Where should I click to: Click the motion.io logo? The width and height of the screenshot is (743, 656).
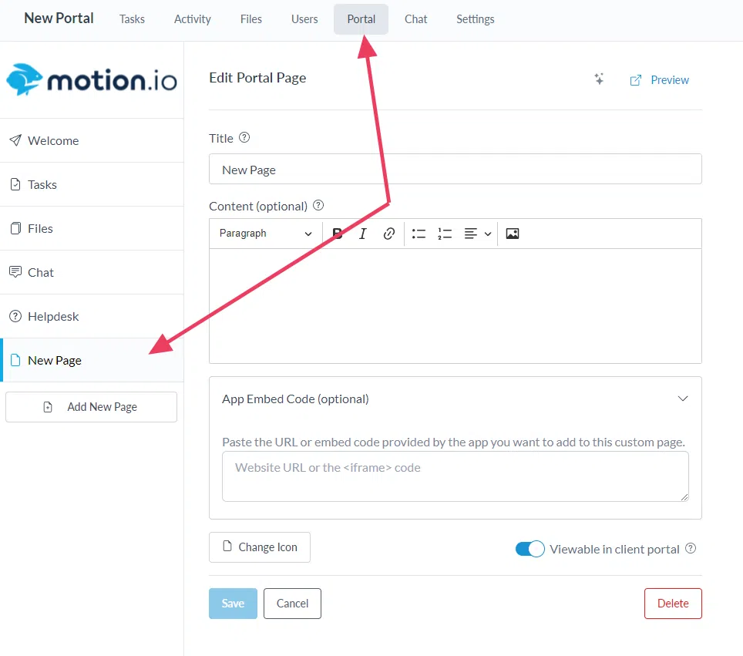coord(92,80)
